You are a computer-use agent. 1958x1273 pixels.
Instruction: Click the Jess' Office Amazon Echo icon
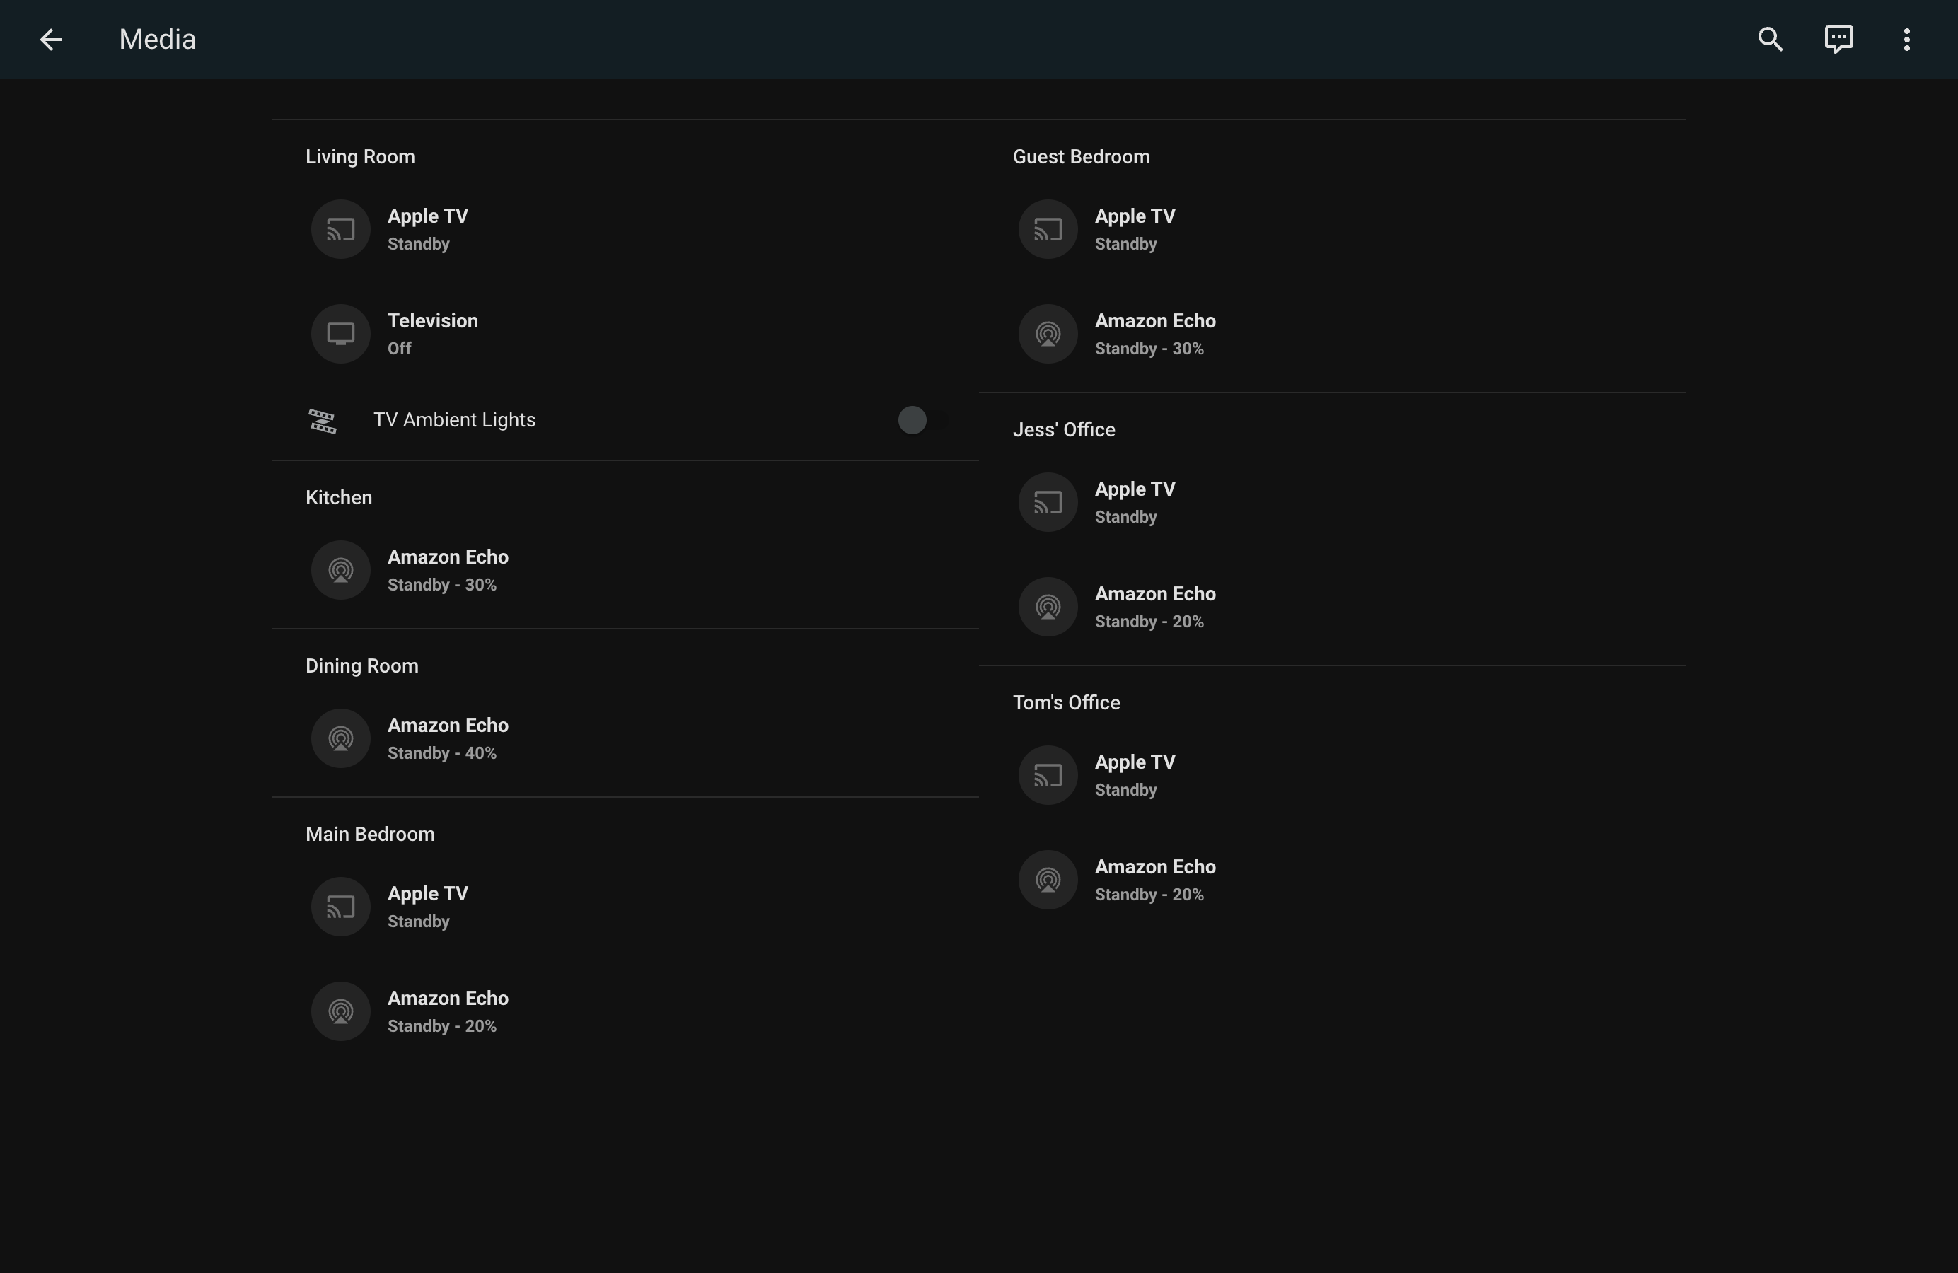(x=1048, y=607)
